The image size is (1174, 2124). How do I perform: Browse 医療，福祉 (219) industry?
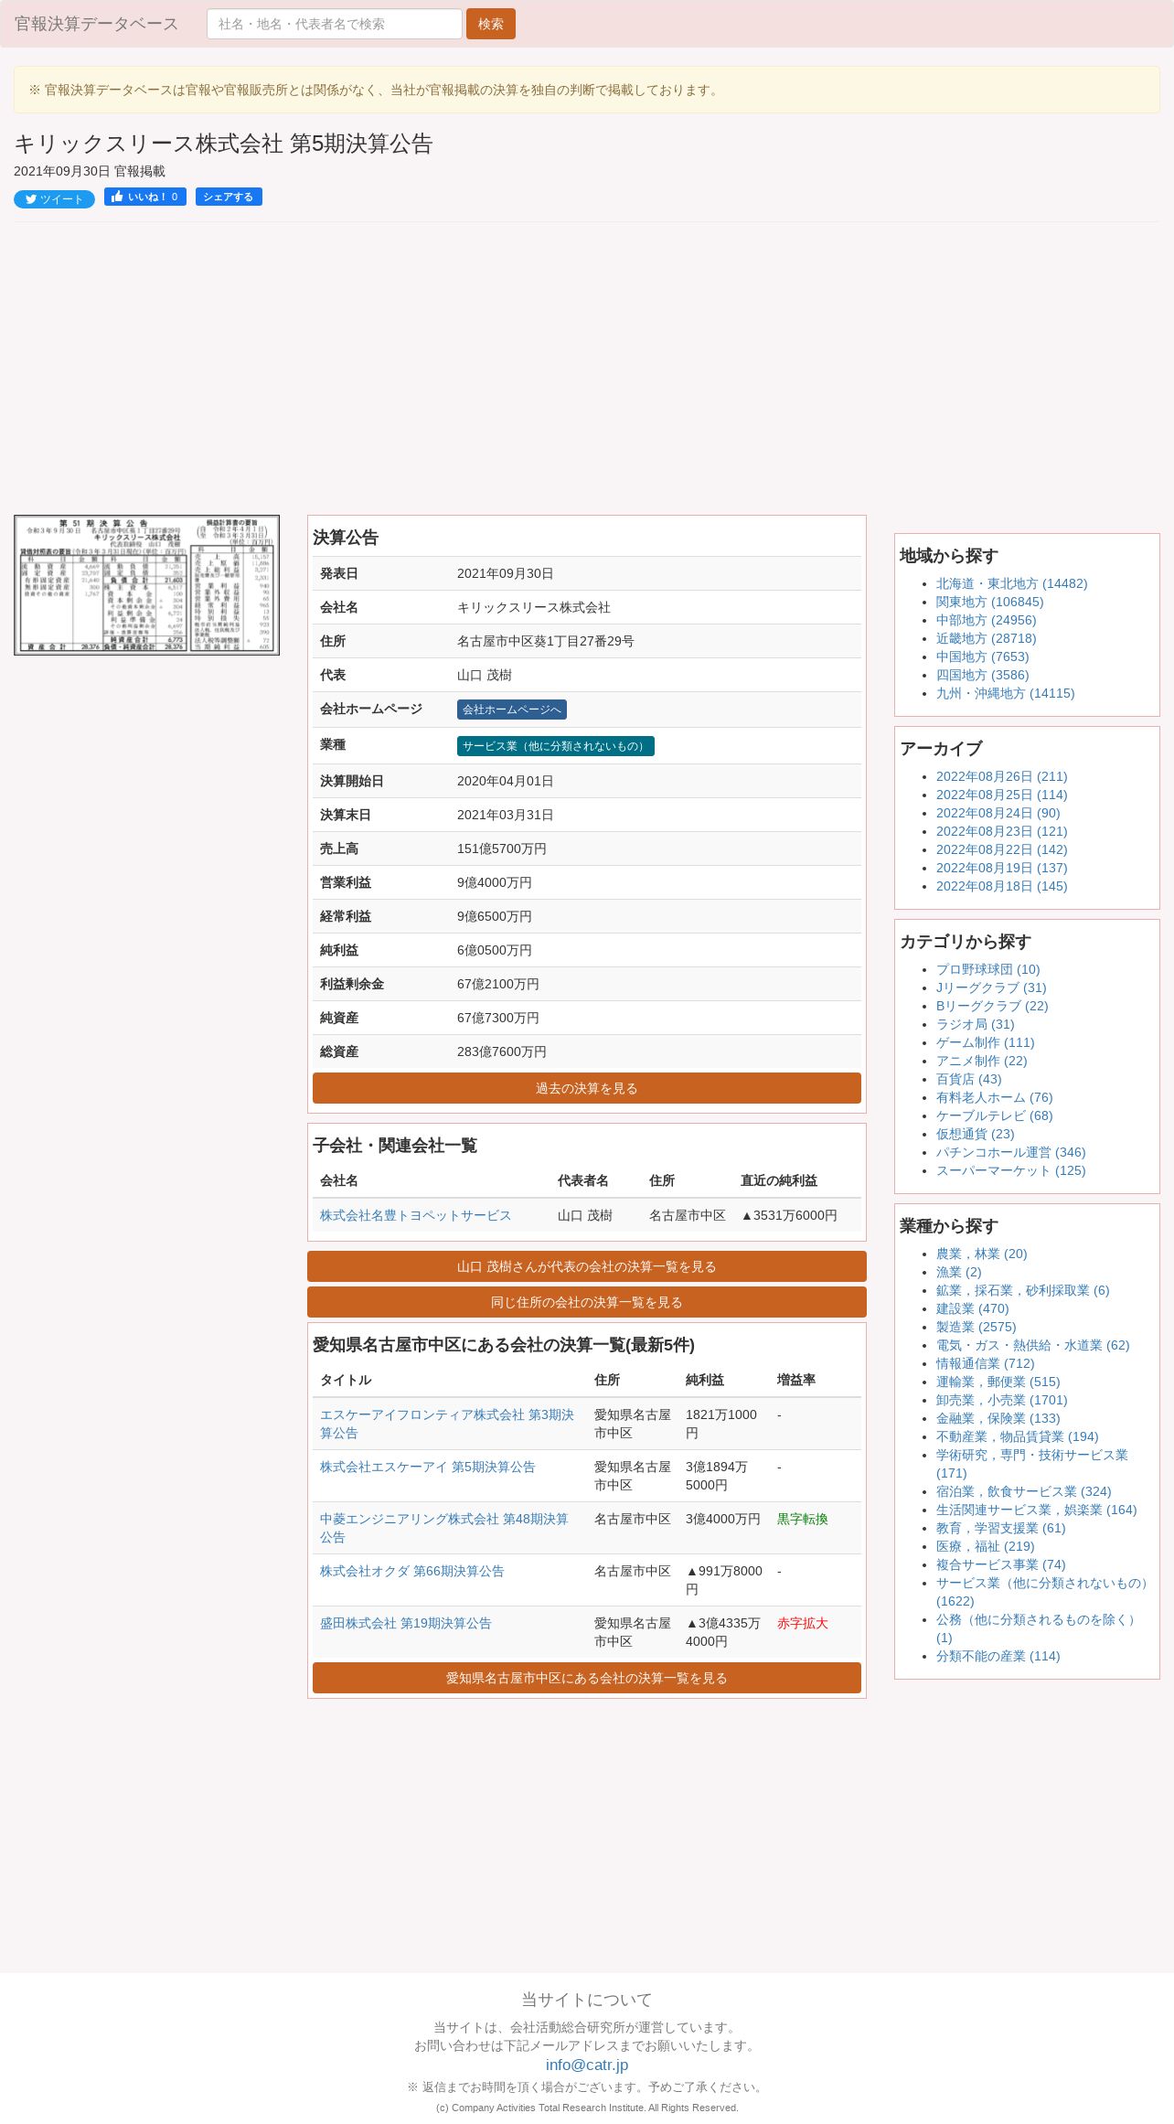pyautogui.click(x=986, y=1546)
